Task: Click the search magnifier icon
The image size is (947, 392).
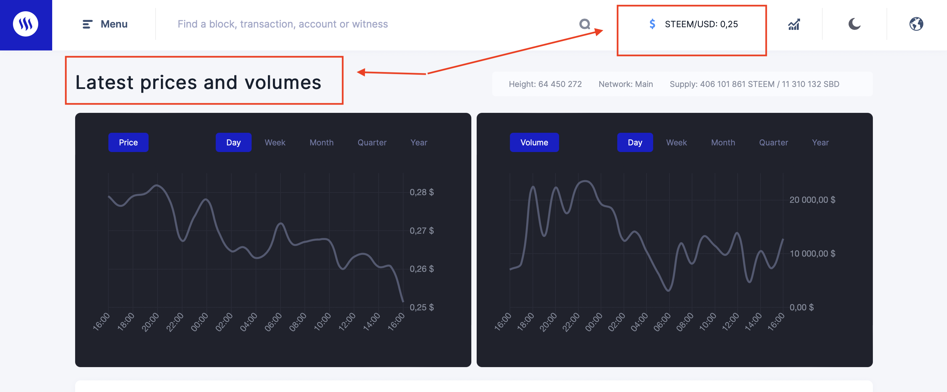Action: coord(585,24)
